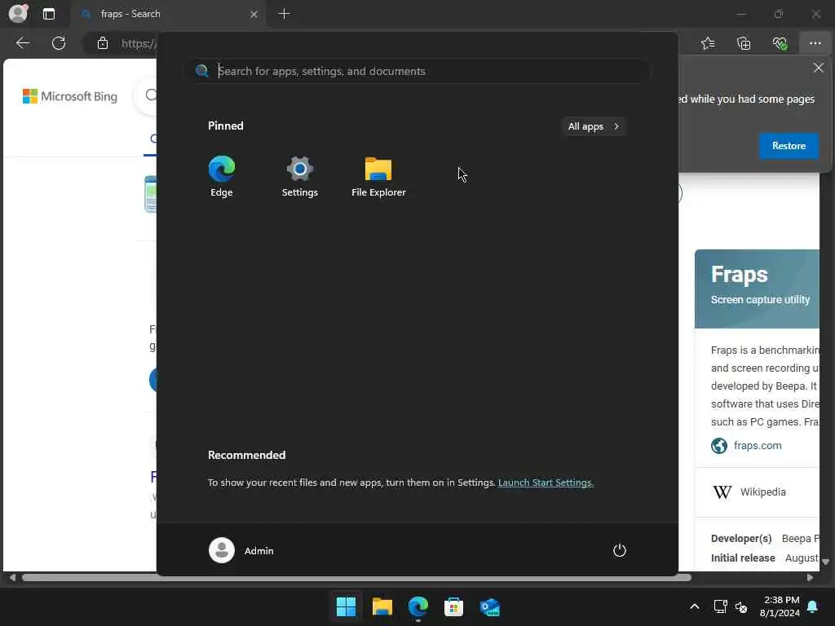Open the Edge tab actions menu

coord(49,14)
